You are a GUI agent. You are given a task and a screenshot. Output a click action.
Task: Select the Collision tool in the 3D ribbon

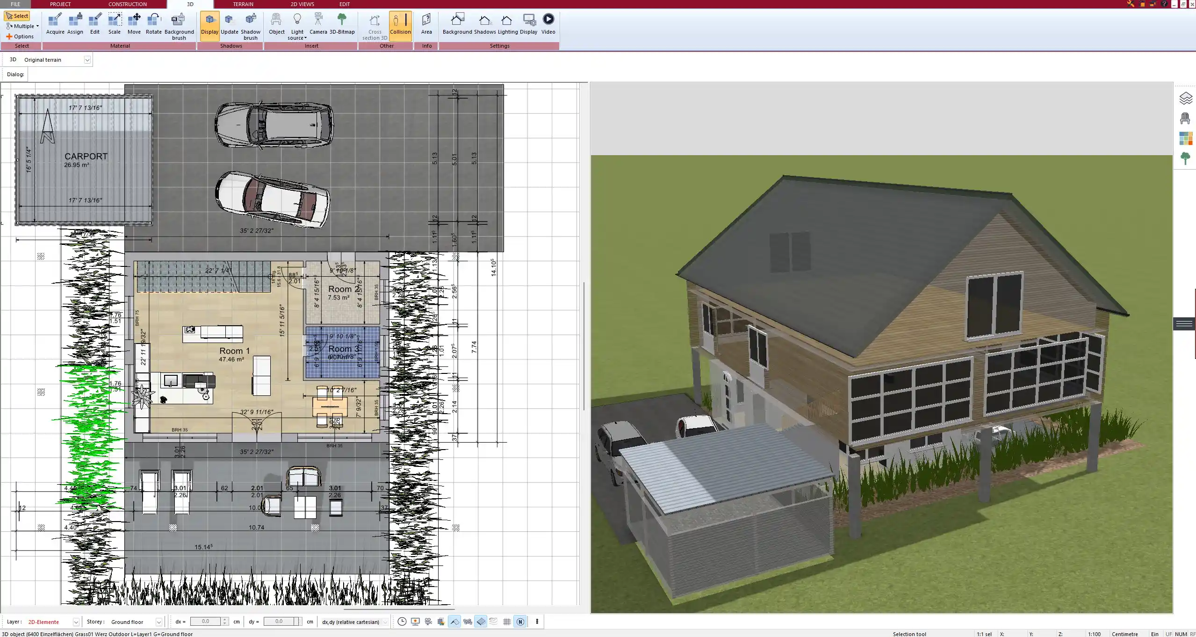click(x=400, y=25)
